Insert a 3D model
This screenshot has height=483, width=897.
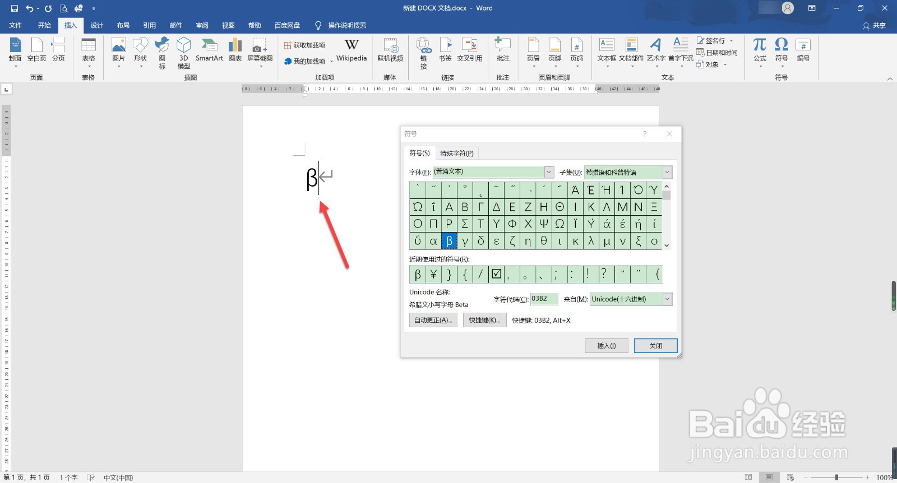[184, 52]
